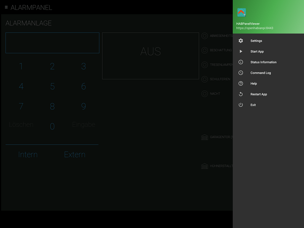Image resolution: width=304 pixels, height=228 pixels.
Task: Click the Start App play icon
Action: click(x=241, y=51)
